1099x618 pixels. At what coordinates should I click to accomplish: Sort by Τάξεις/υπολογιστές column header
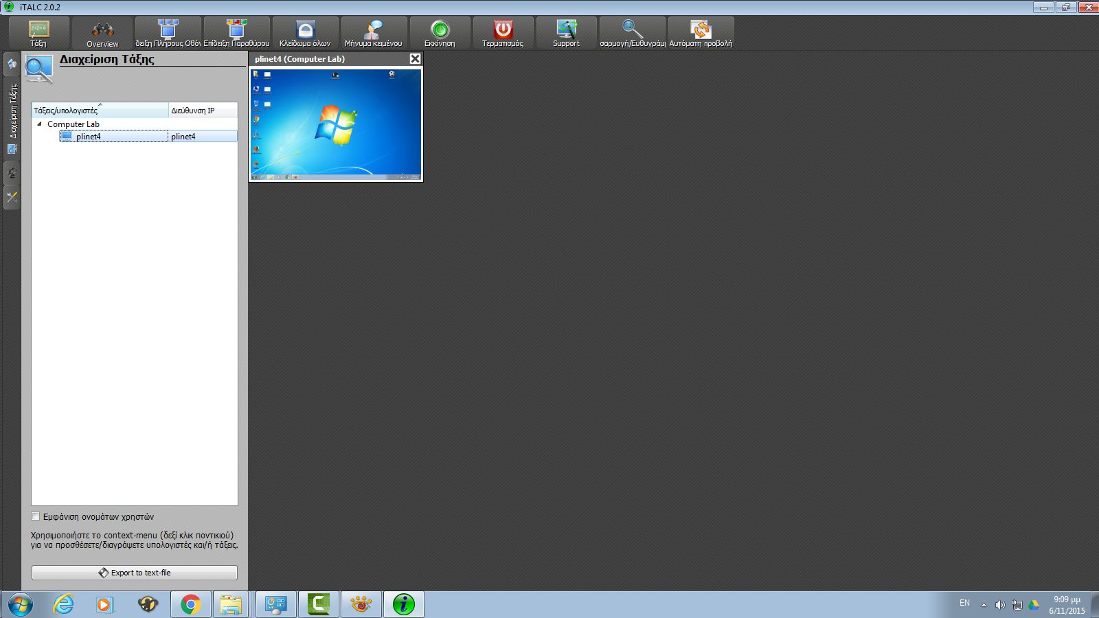pos(100,110)
